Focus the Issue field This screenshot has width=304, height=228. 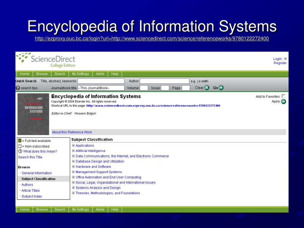(165, 88)
